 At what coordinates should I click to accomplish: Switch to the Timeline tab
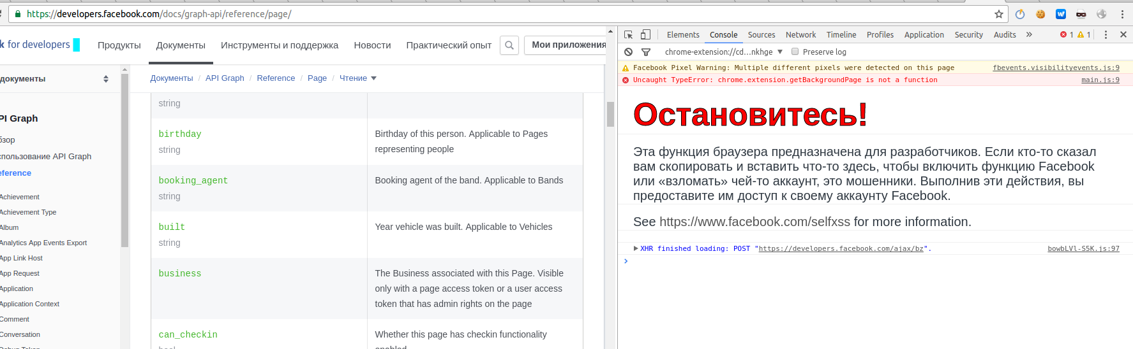coord(841,35)
